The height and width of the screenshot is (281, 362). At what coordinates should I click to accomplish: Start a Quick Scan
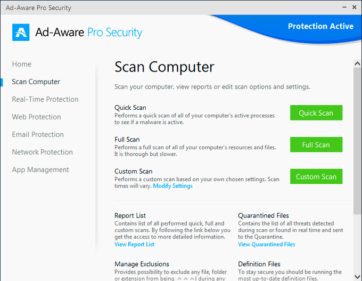(x=316, y=113)
